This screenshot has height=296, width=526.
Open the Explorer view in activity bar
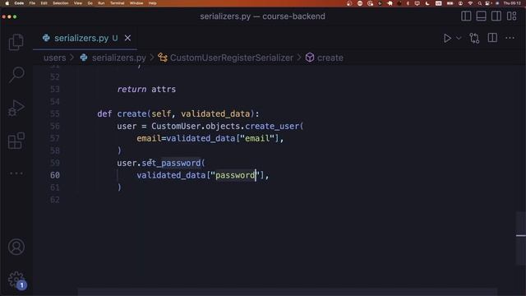(16, 42)
